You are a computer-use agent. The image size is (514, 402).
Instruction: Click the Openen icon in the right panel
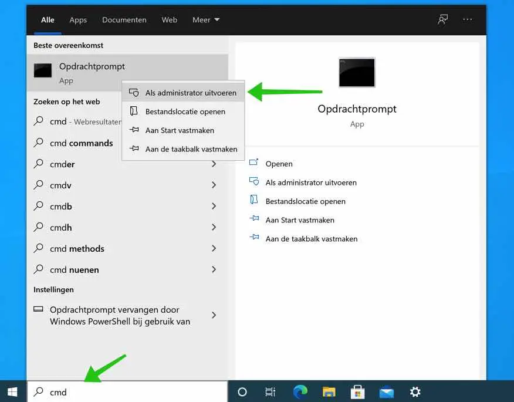(254, 163)
